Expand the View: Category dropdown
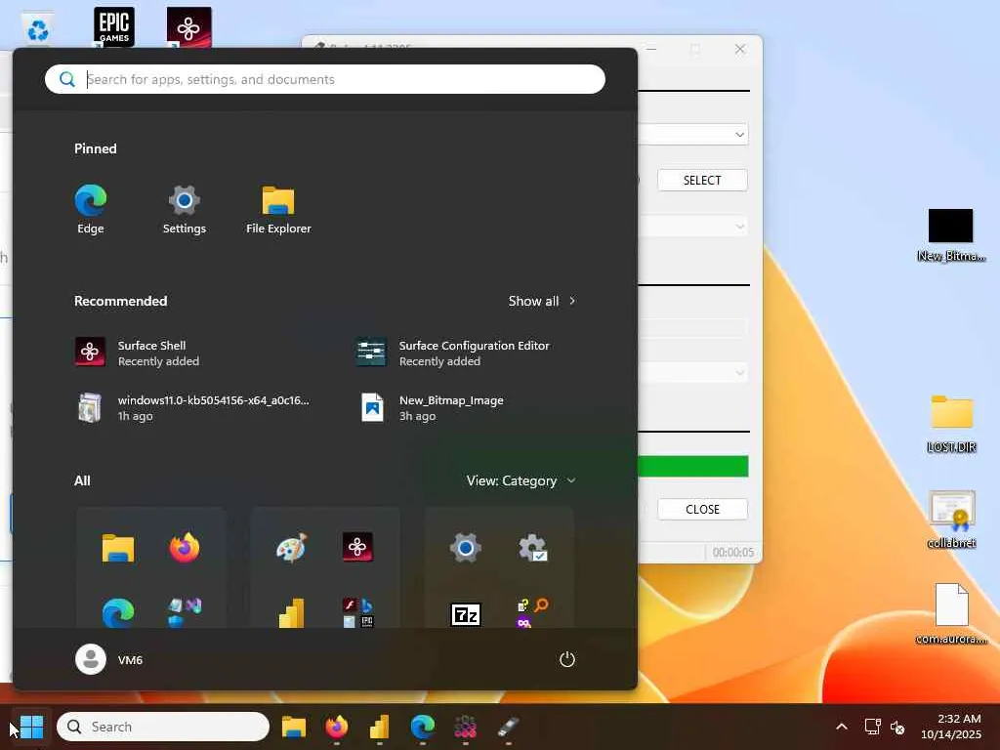Image resolution: width=1000 pixels, height=750 pixels. 521,480
